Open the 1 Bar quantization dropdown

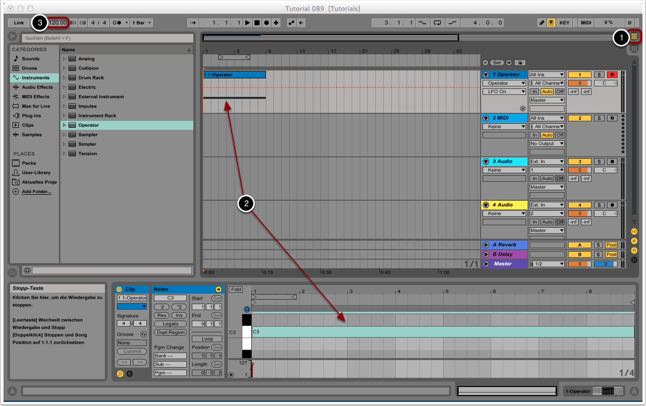coord(142,23)
